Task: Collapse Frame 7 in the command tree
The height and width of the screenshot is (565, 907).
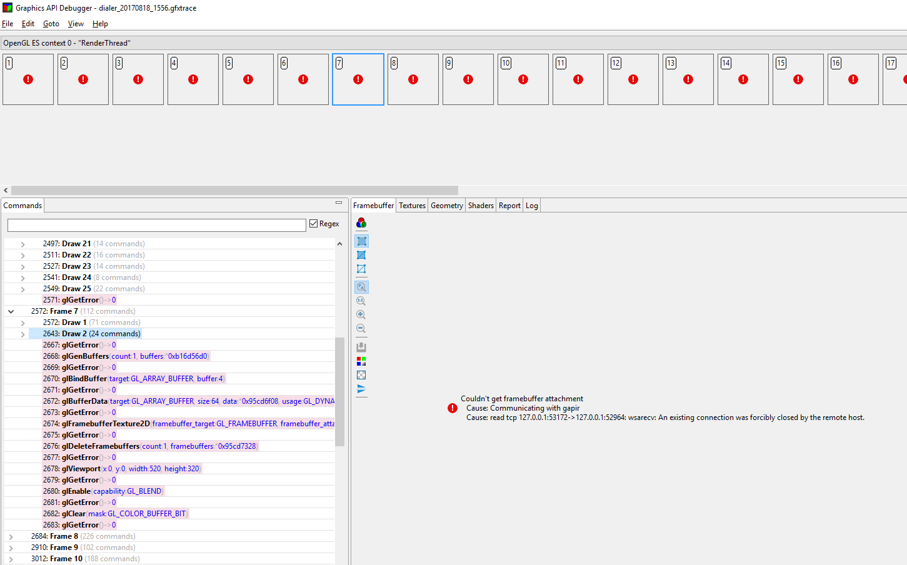Action: click(11, 311)
